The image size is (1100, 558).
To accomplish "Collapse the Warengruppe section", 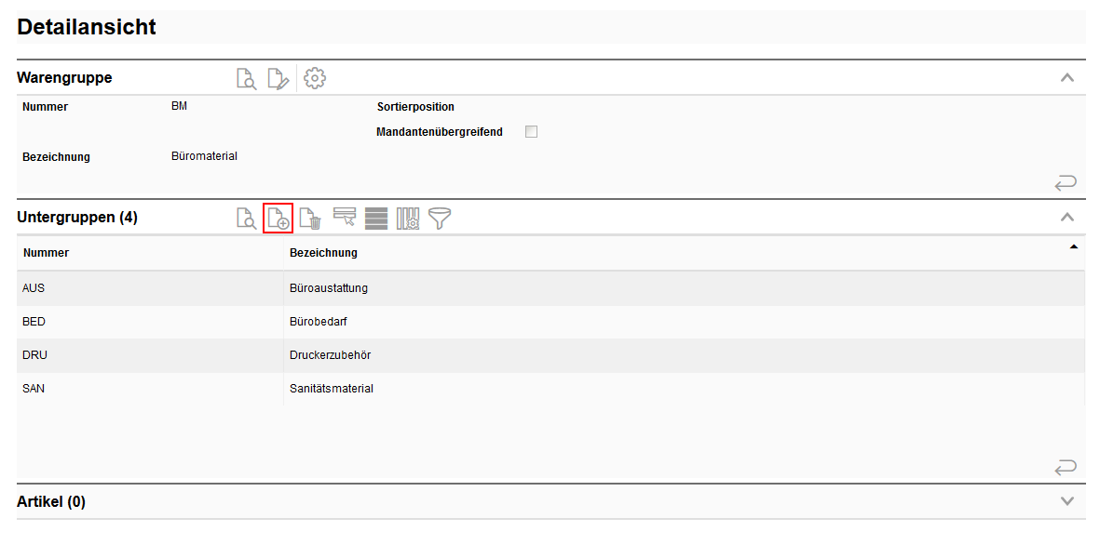I will 1067,78.
